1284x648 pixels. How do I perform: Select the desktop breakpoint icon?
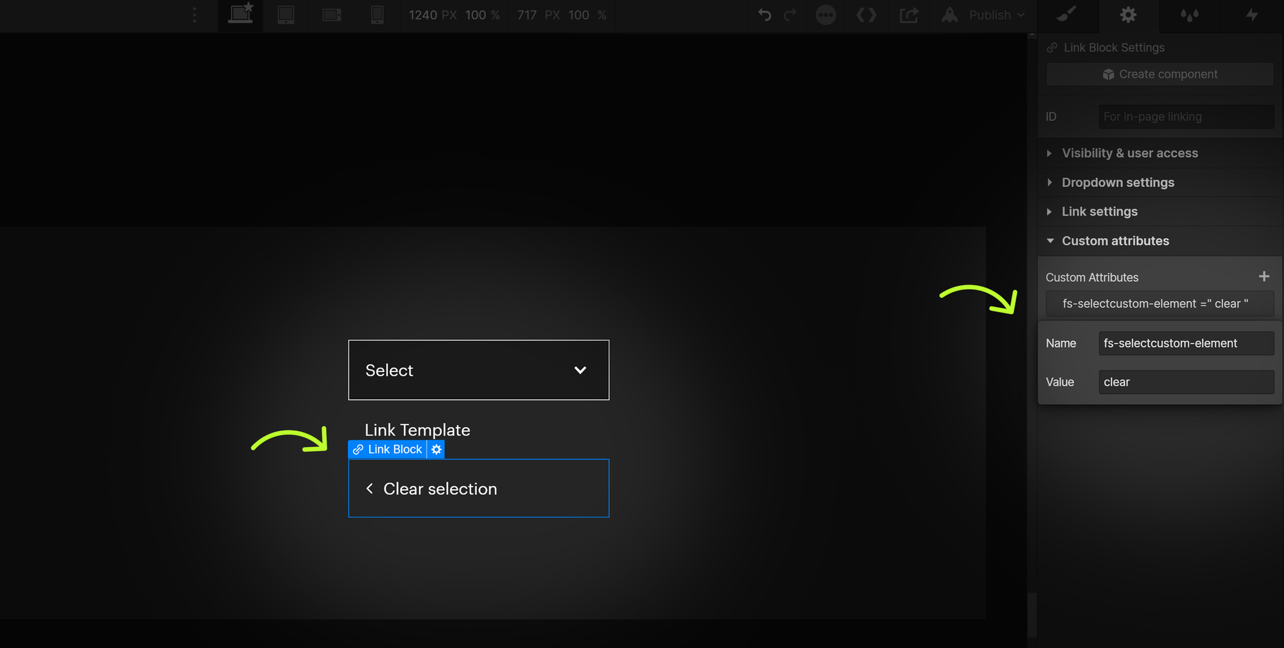point(240,15)
